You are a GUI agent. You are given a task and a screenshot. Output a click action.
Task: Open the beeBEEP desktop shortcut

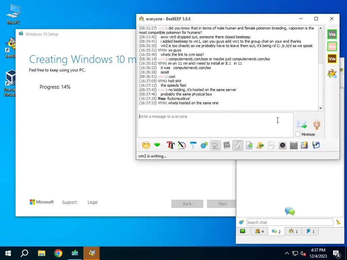click(x=10, y=47)
